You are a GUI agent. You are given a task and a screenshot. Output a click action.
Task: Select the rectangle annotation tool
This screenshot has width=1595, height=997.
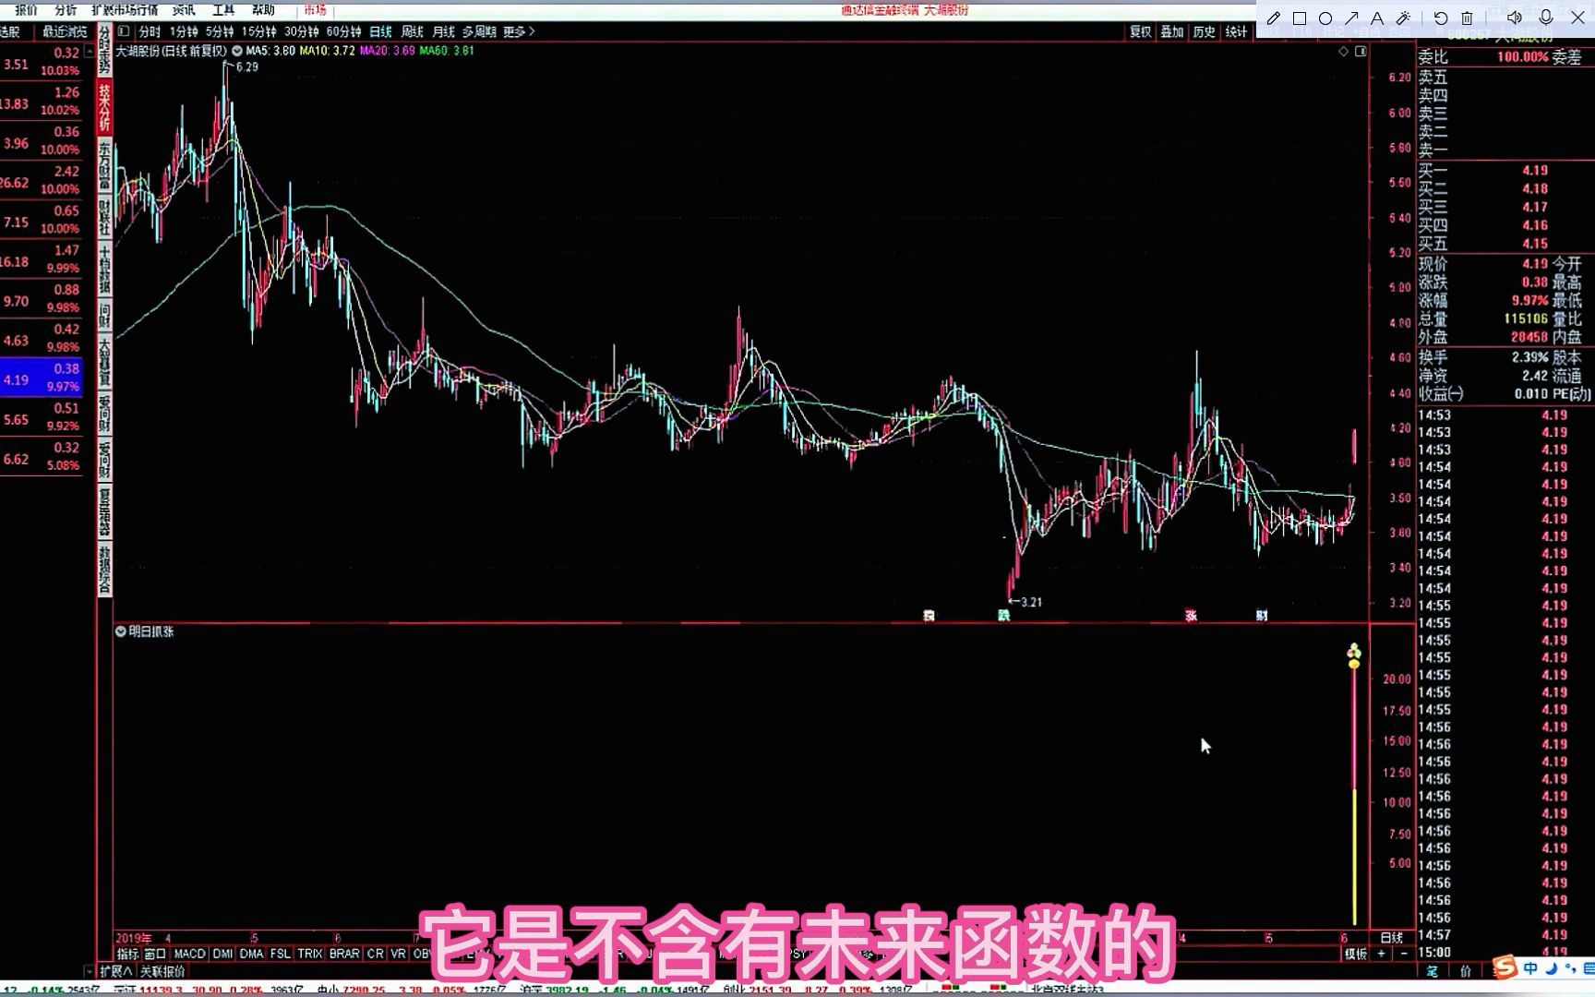(1300, 18)
